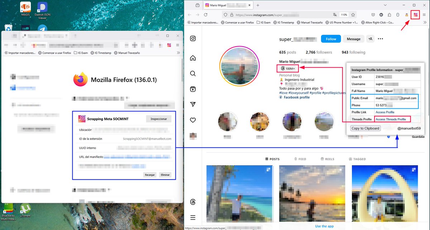
Task: Open Notifications heart icon in sidebar
Action: point(193,120)
